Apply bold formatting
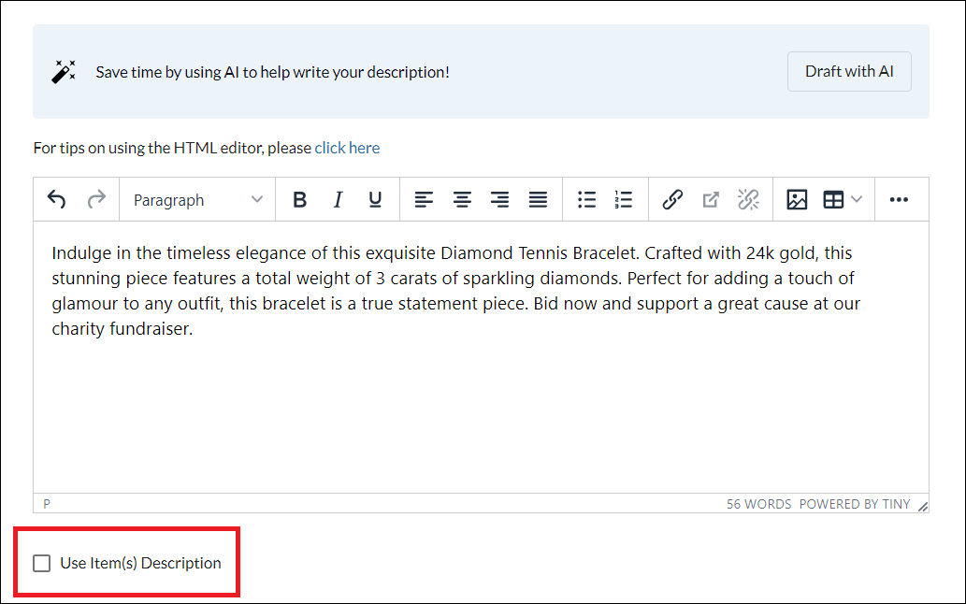 point(299,199)
